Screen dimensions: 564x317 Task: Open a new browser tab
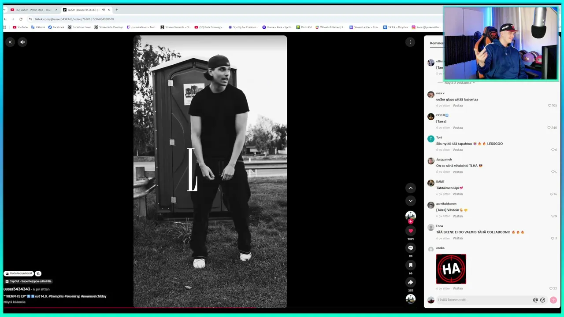pos(117,10)
